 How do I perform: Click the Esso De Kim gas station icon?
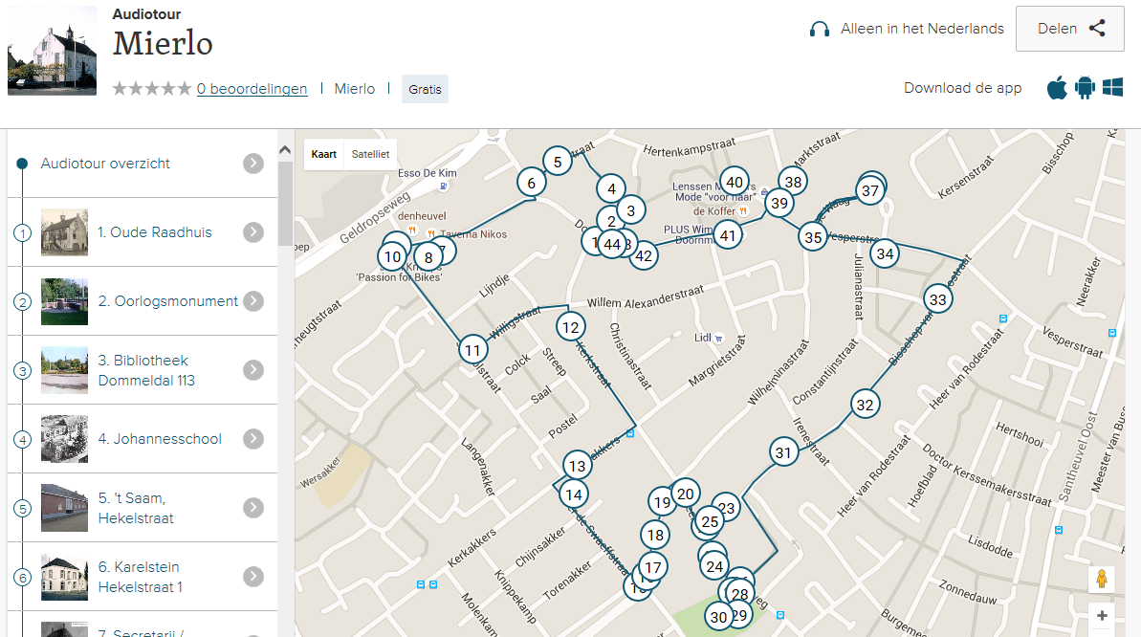click(x=443, y=187)
